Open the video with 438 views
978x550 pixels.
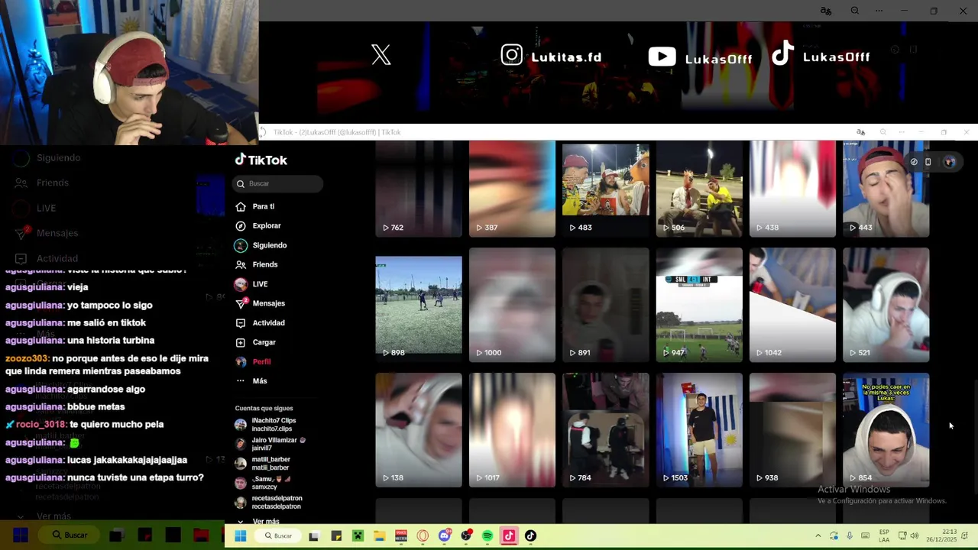pos(792,189)
